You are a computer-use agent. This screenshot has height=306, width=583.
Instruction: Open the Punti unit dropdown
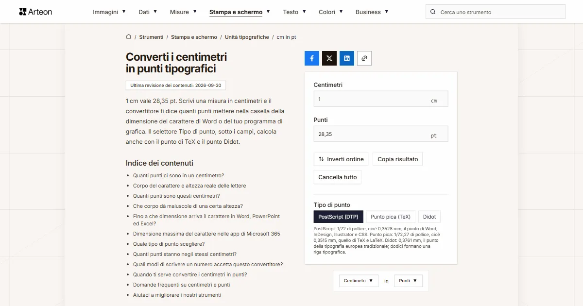[x=408, y=281]
